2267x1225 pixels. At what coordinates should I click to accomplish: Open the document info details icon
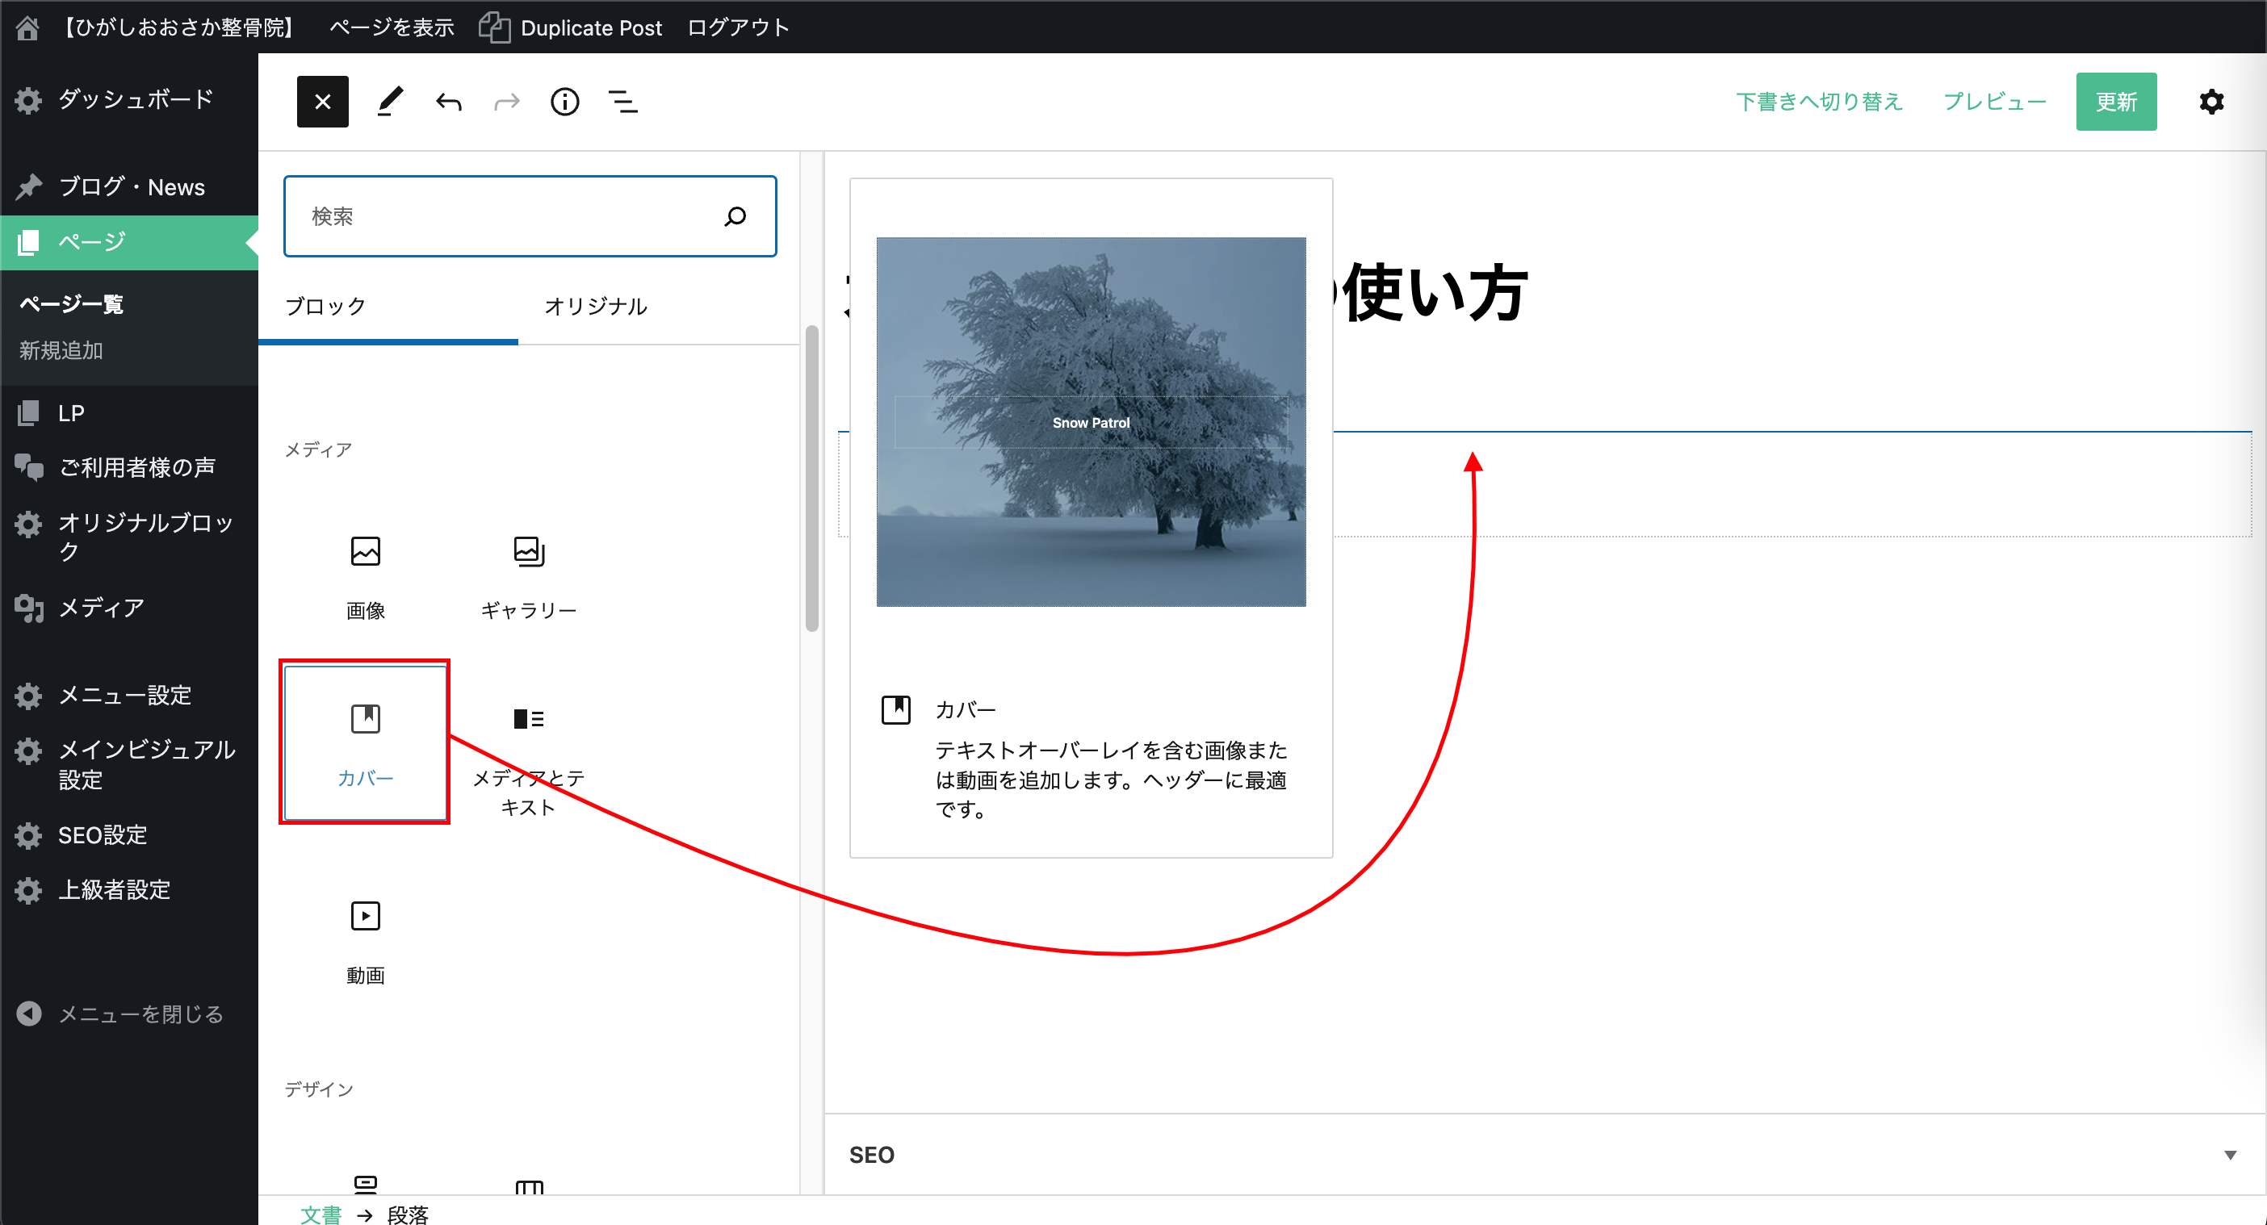tap(564, 102)
